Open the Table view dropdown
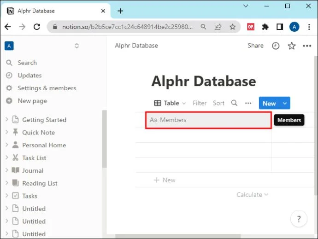Viewport: 318px width, 239px height. click(x=170, y=103)
